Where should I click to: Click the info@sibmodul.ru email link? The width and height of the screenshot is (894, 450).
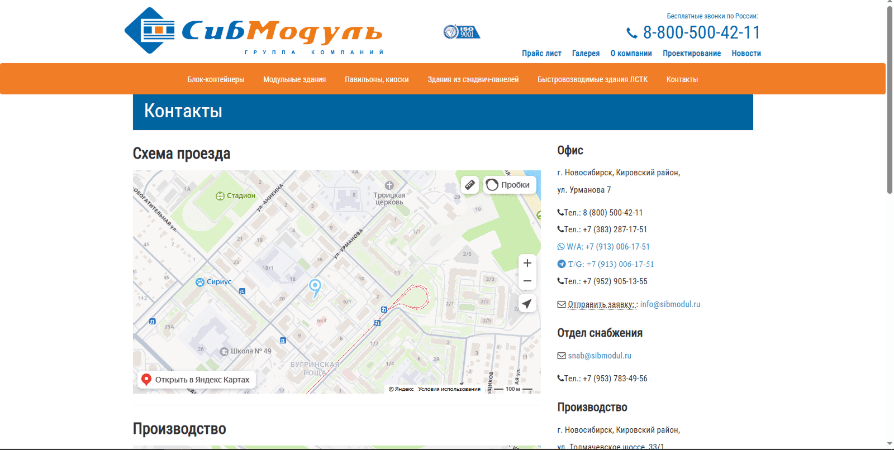[x=670, y=304]
